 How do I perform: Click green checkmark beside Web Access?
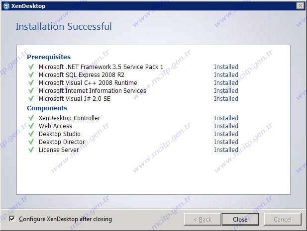click(x=31, y=126)
